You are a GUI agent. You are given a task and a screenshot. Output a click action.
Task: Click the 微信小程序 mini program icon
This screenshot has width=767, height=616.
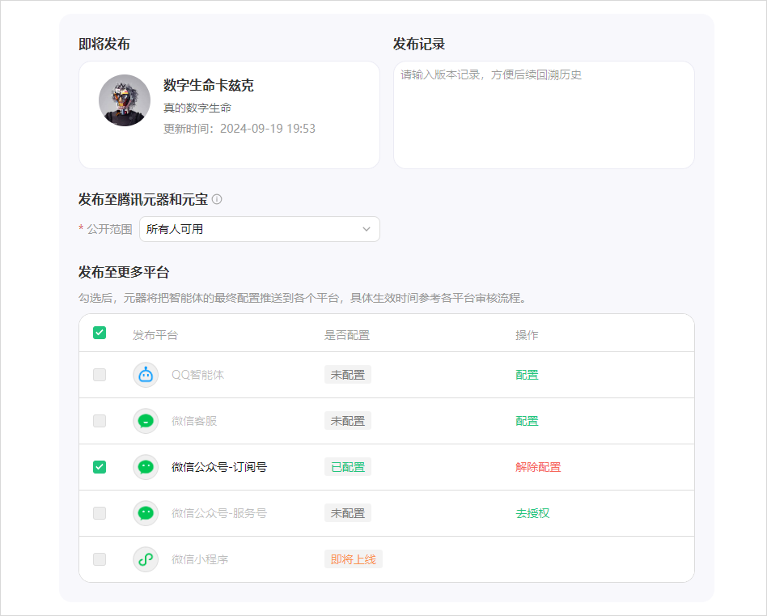point(146,559)
